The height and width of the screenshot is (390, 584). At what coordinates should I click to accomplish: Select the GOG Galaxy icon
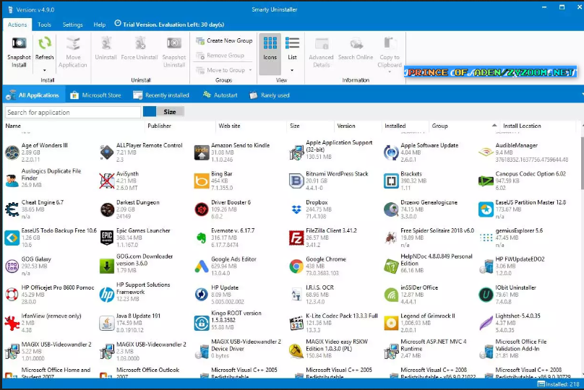pos(12,266)
